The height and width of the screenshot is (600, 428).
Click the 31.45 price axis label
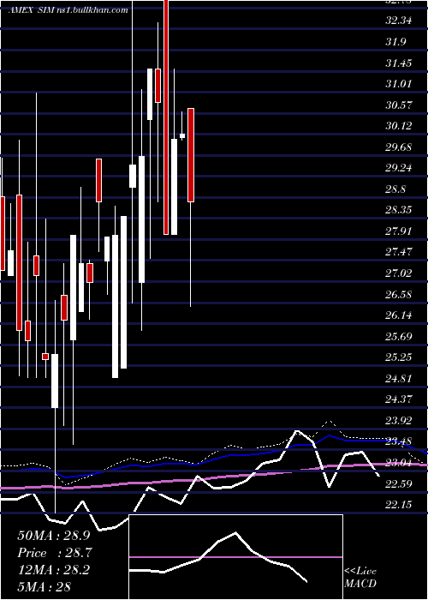tap(399, 63)
